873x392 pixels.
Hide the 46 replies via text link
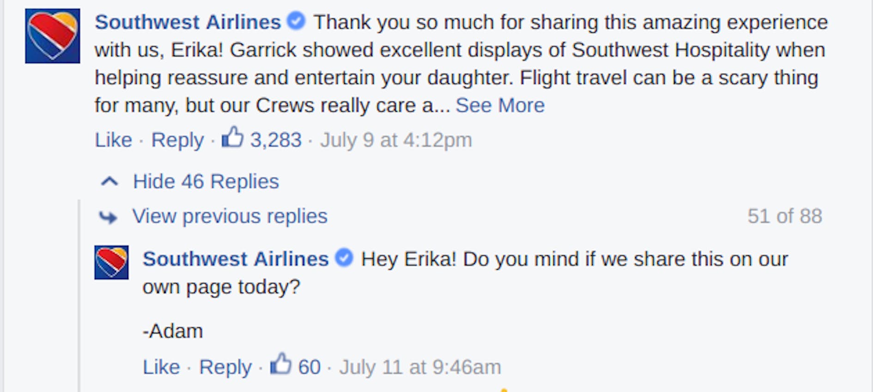[206, 181]
